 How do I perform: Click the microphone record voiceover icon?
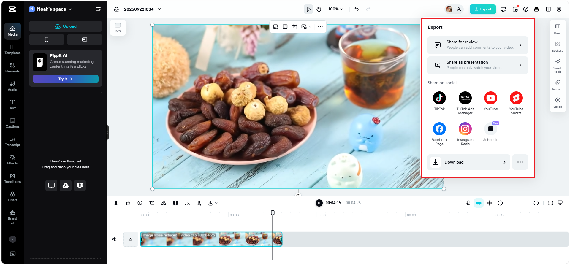point(468,203)
